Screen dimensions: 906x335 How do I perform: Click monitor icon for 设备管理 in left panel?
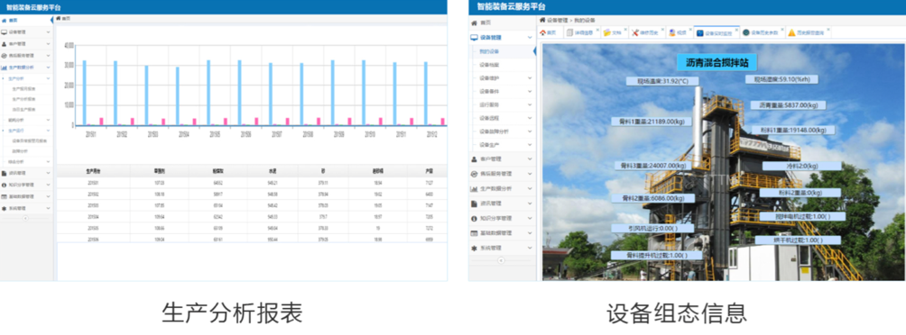pos(4,32)
